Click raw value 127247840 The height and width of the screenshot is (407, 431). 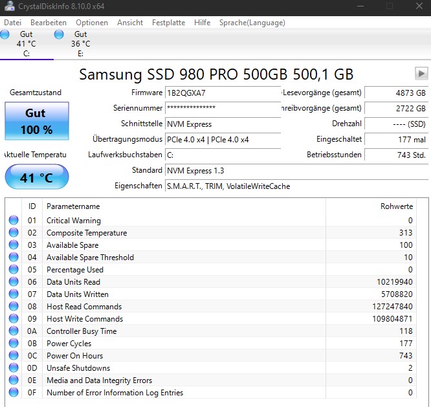point(392,307)
